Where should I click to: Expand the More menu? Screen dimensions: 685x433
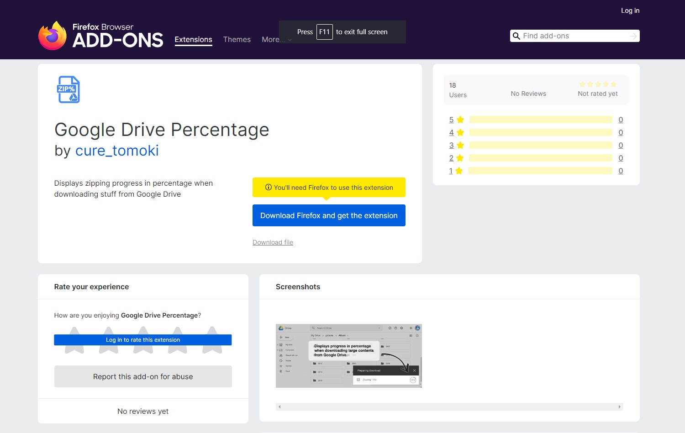pos(276,40)
